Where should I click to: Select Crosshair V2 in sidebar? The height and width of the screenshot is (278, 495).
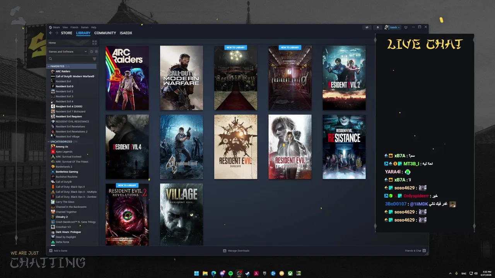coord(63,227)
